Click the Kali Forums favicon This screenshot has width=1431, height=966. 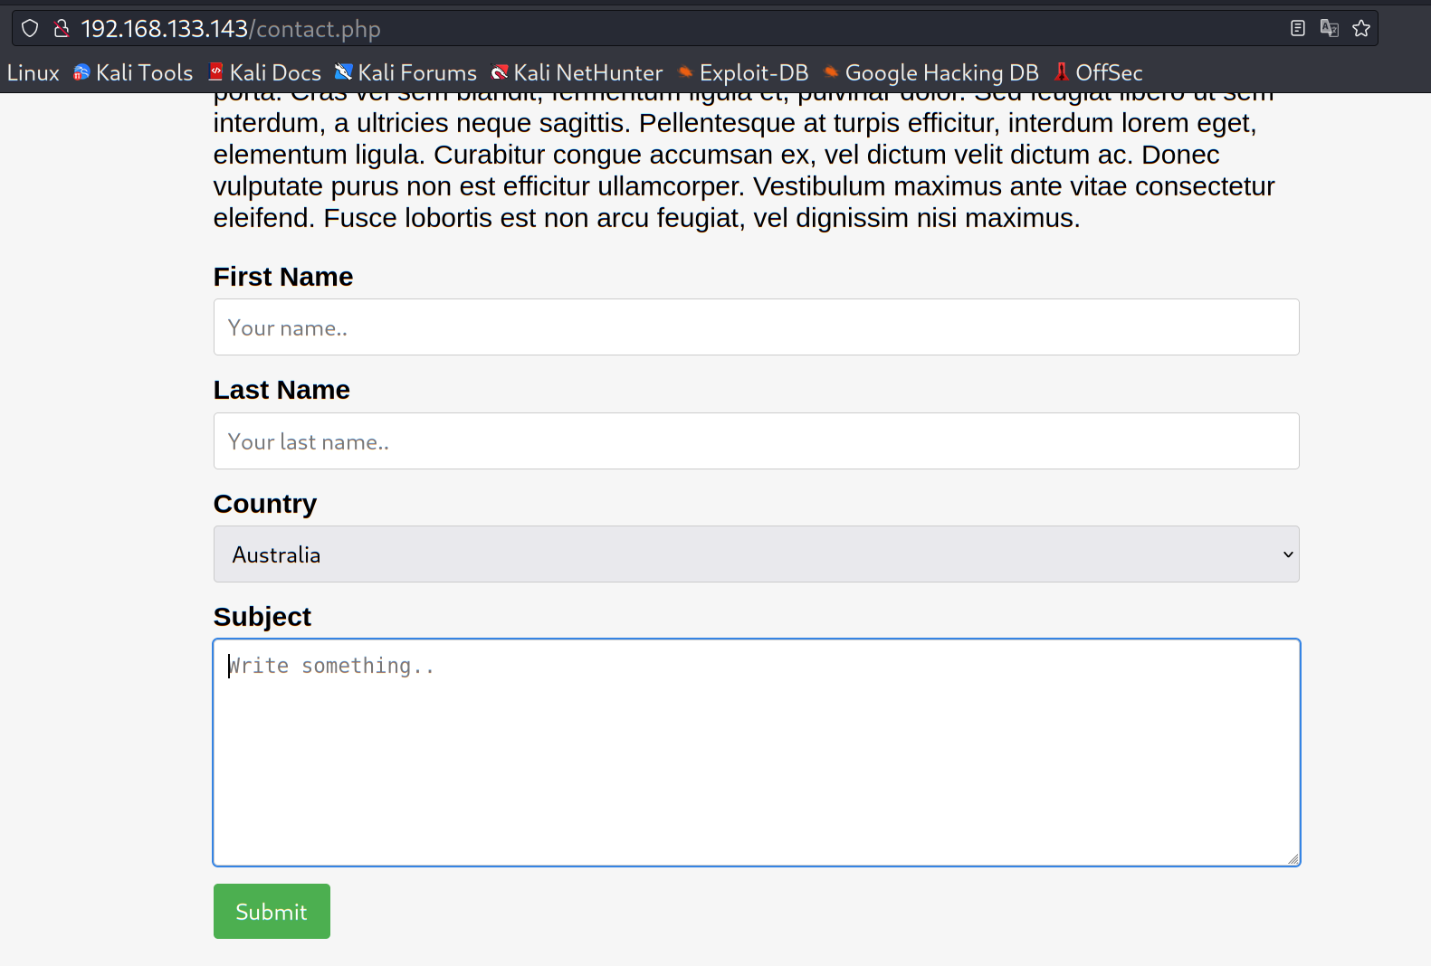tap(344, 72)
